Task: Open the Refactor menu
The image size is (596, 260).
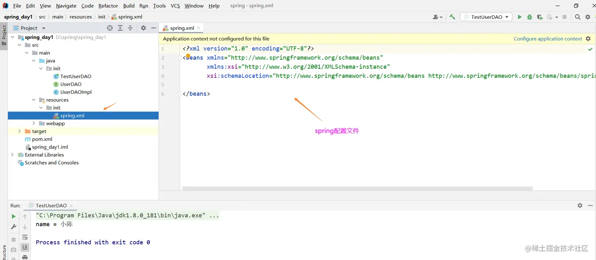Action: [108, 6]
